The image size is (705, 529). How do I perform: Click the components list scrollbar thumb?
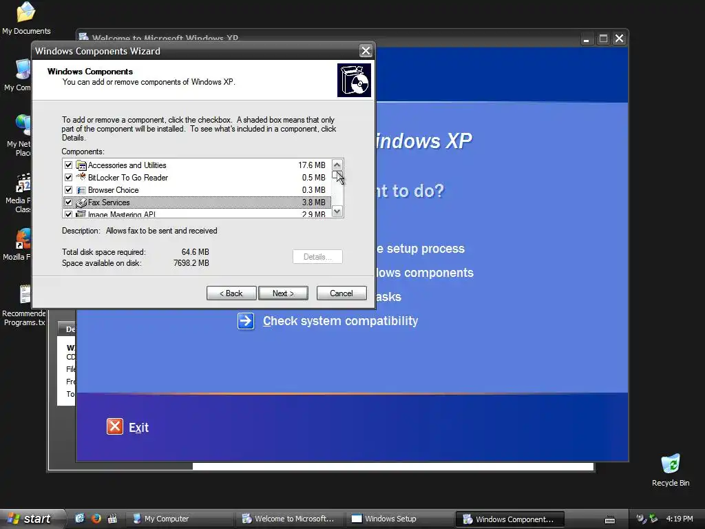[x=337, y=174]
